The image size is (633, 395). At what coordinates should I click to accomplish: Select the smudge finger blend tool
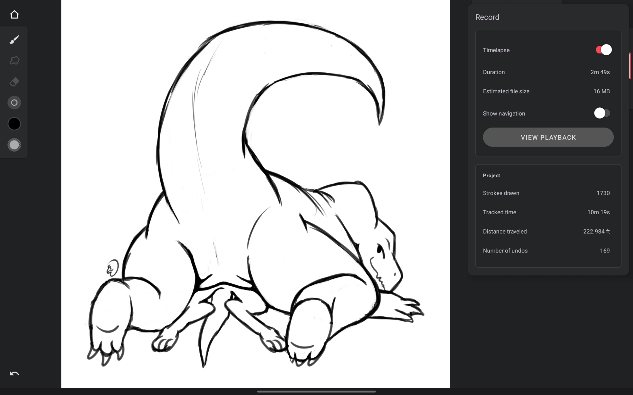pyautogui.click(x=14, y=60)
